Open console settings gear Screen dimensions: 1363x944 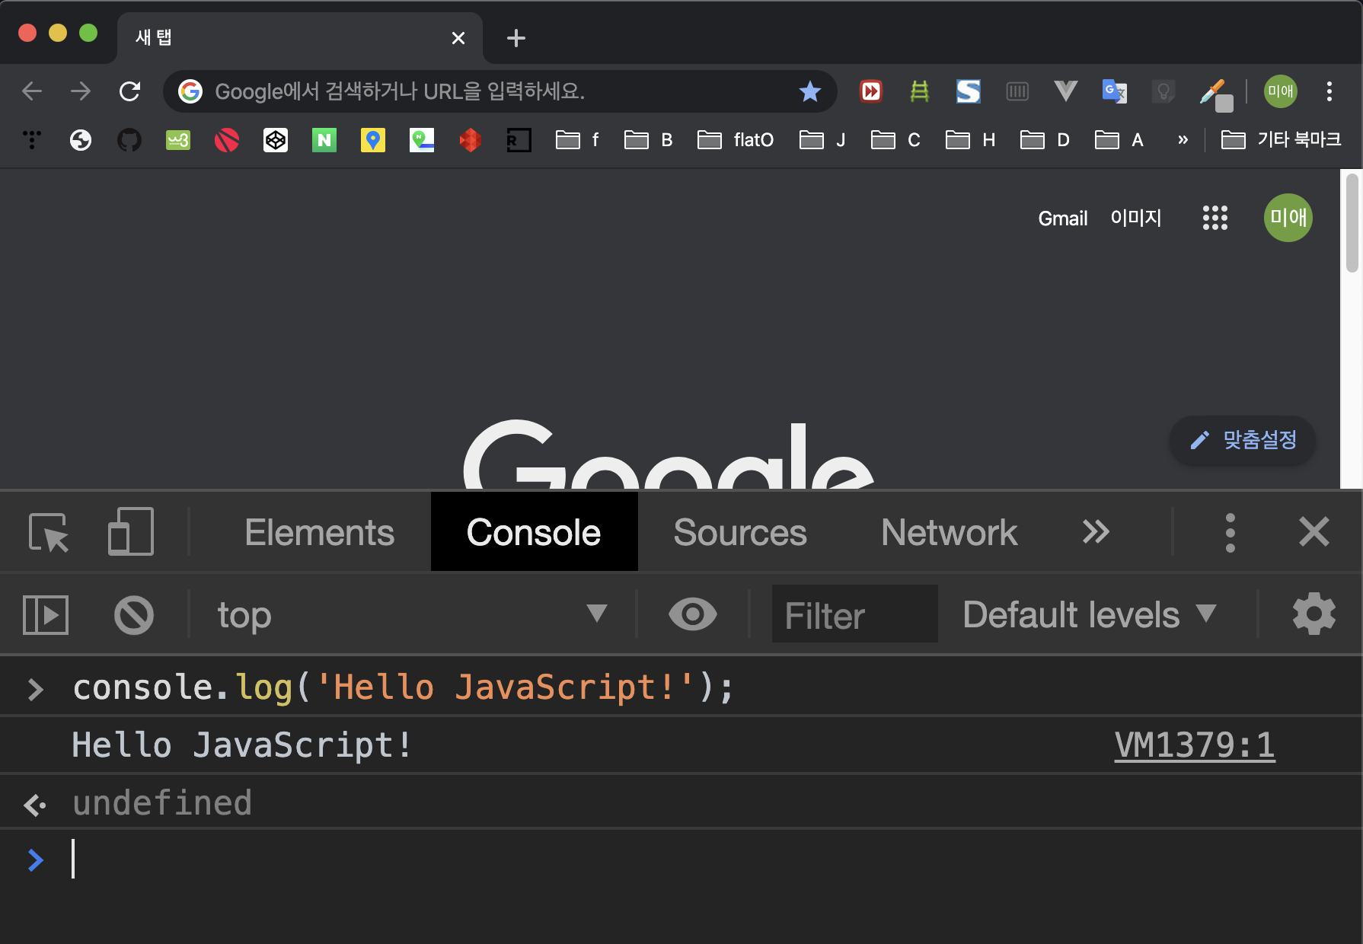point(1314,614)
